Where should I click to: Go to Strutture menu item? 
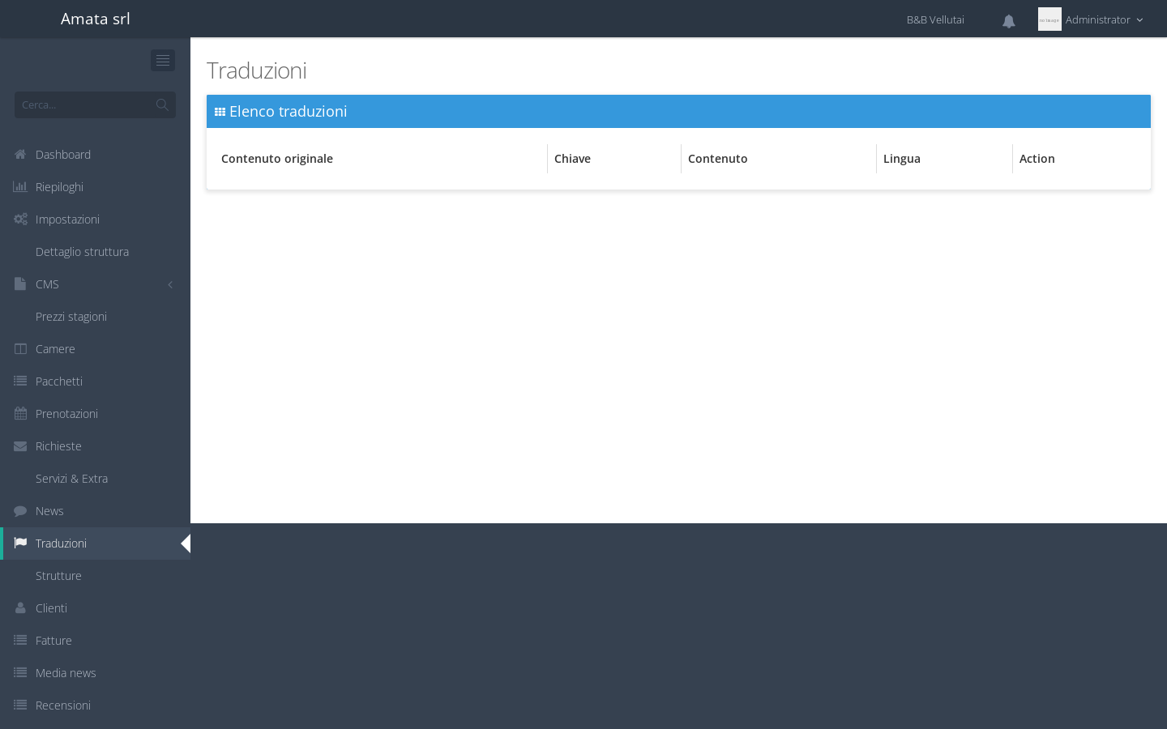pos(95,576)
